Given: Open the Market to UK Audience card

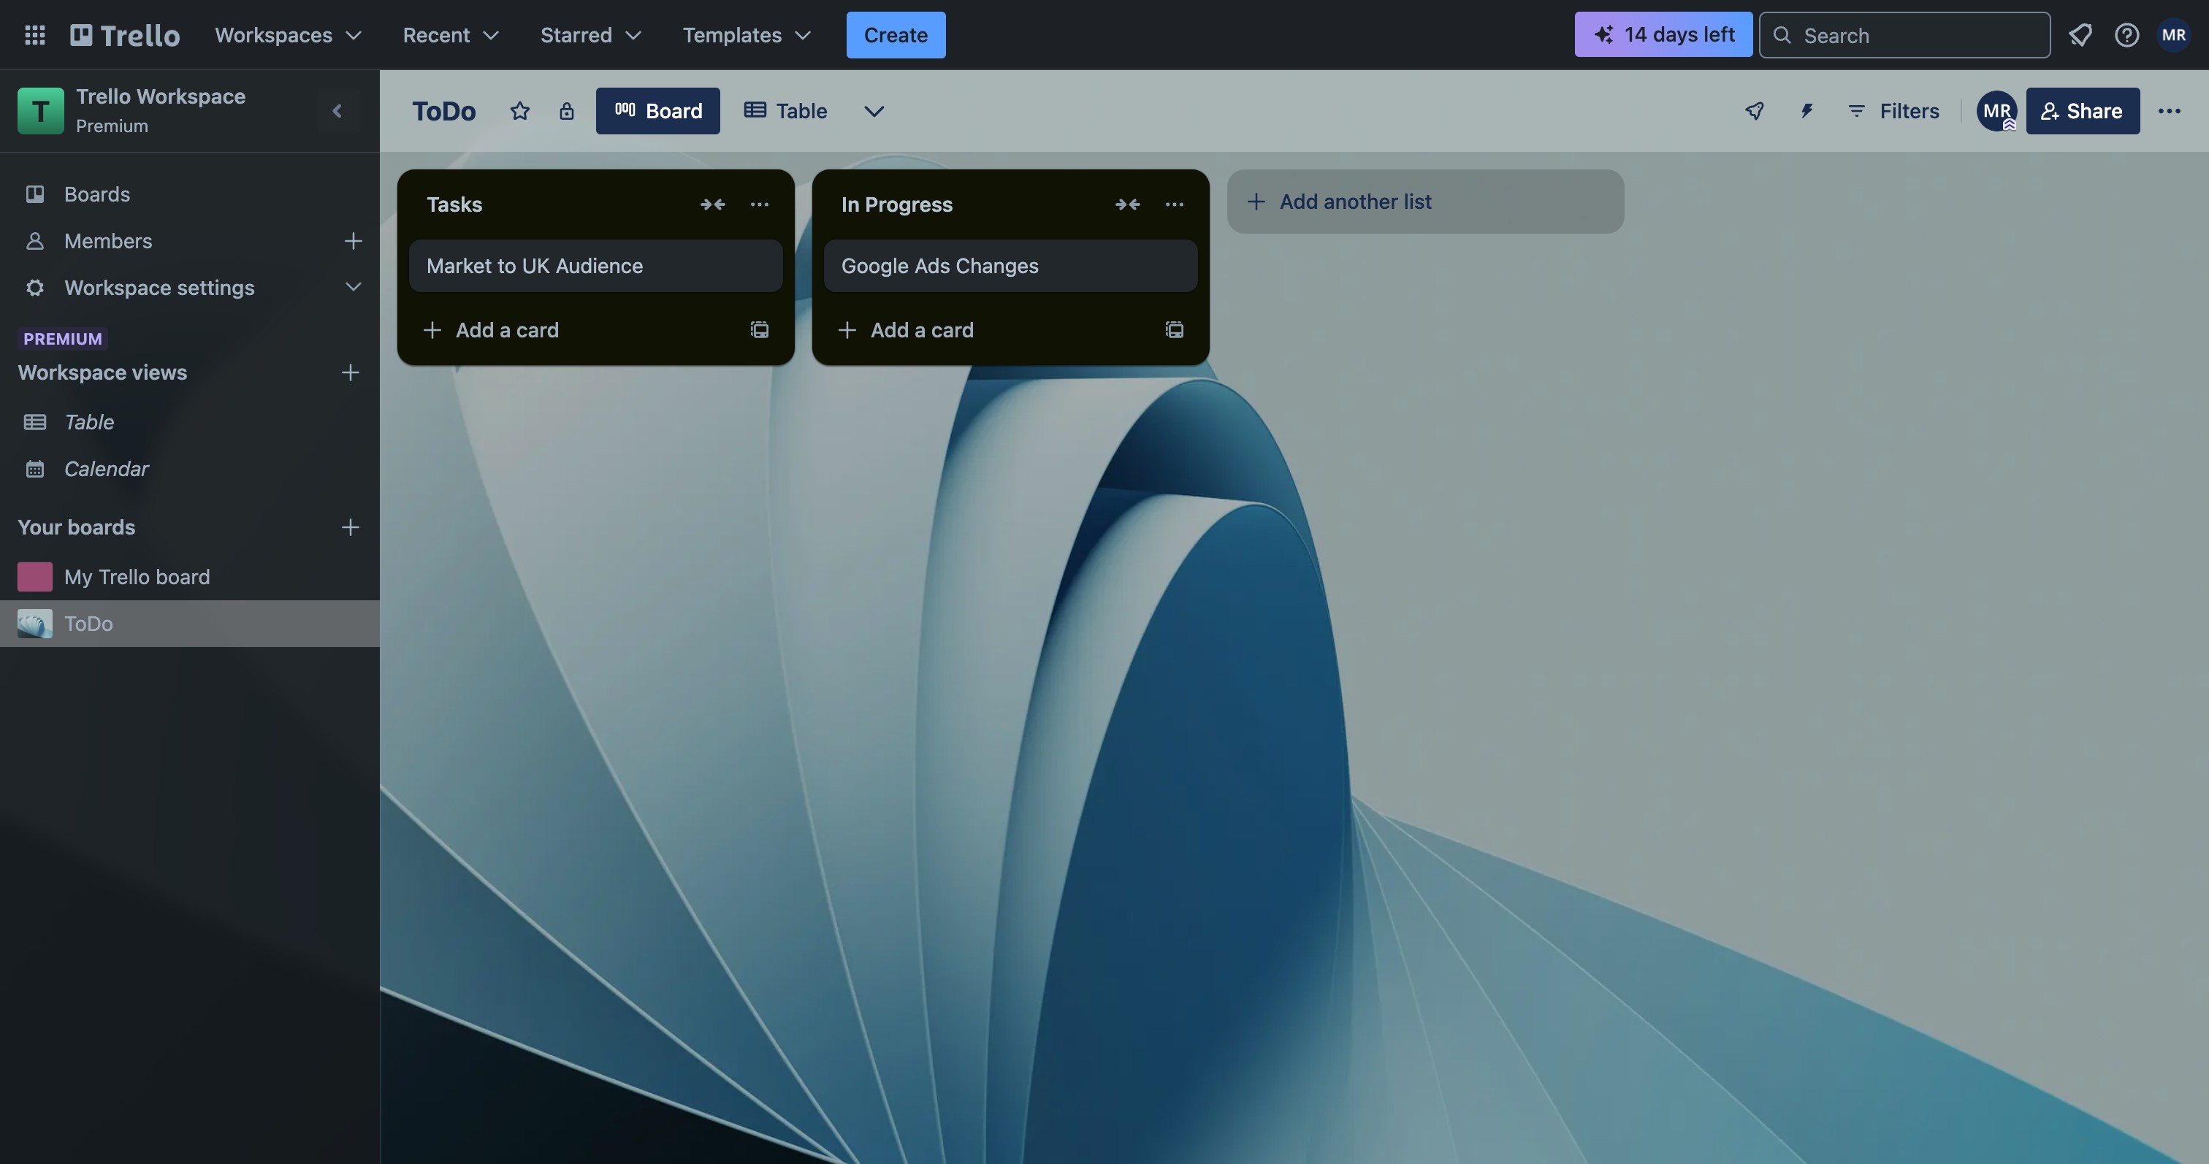Looking at the screenshot, I should [x=595, y=266].
